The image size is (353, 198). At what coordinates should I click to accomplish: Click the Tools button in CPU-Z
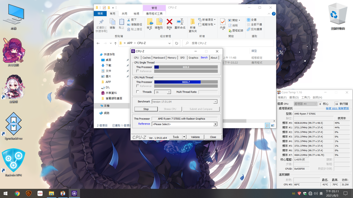pyautogui.click(x=176, y=137)
